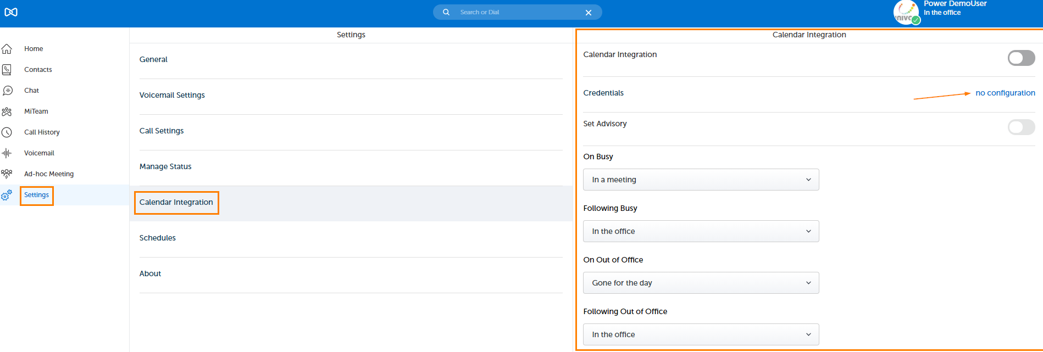Select Settings in the sidebar
Screen dimensions: 1043x352
tap(36, 195)
